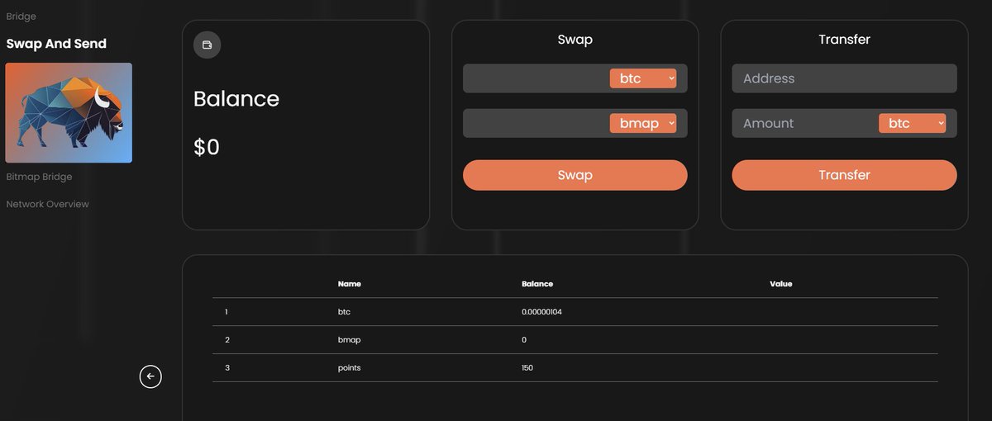
Task: Open the btc dropdown in Swap panel
Action: [x=643, y=78]
